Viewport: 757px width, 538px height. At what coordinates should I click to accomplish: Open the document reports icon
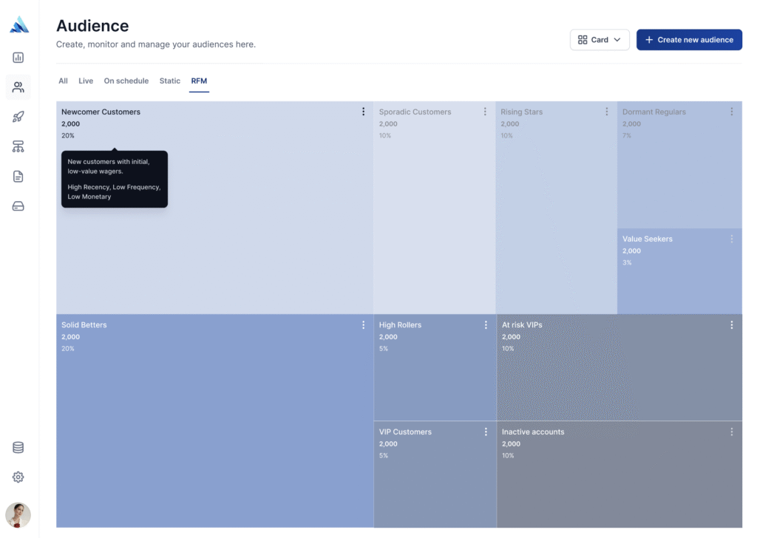tap(18, 177)
